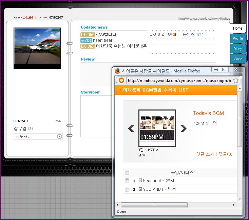Click right arrow of horizontal scrollbar
This screenshot has width=249, height=220.
pos(234,205)
